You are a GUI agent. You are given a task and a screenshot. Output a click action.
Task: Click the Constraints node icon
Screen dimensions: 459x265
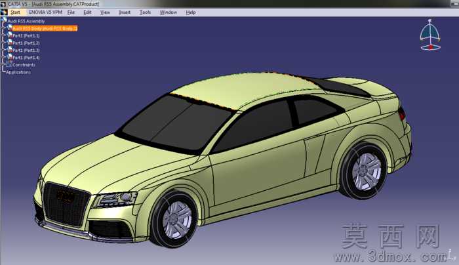click(9, 65)
